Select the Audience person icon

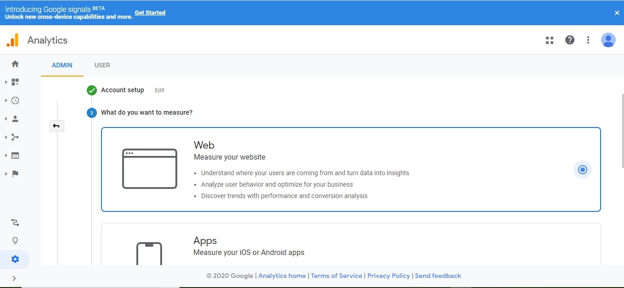tap(15, 118)
